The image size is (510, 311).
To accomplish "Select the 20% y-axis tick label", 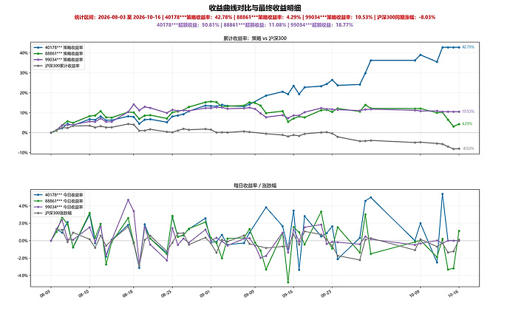I will coord(24,93).
